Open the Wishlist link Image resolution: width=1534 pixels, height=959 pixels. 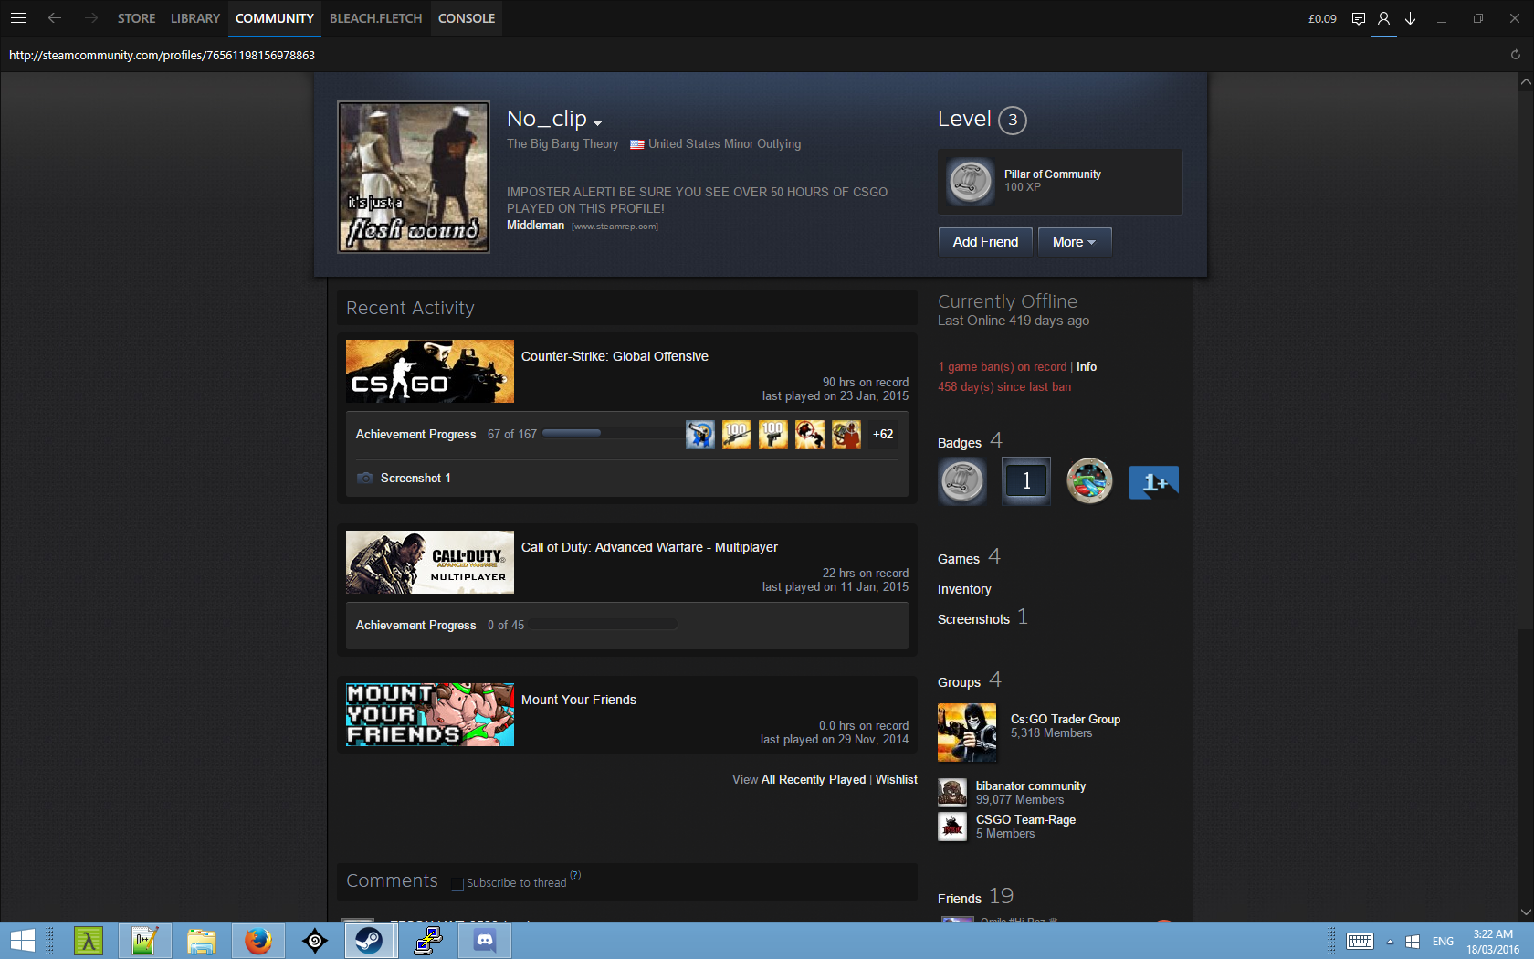896,779
